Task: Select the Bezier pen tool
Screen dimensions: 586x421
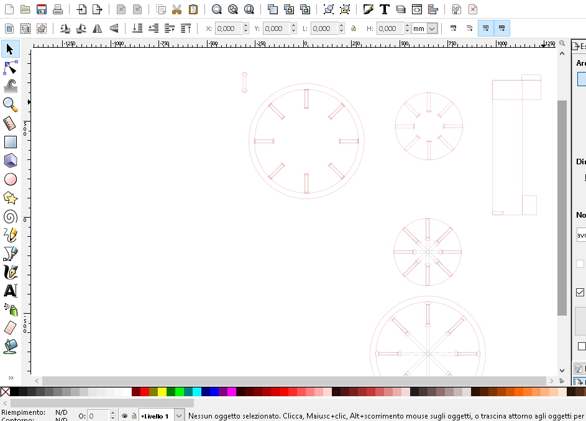Action: coord(11,254)
